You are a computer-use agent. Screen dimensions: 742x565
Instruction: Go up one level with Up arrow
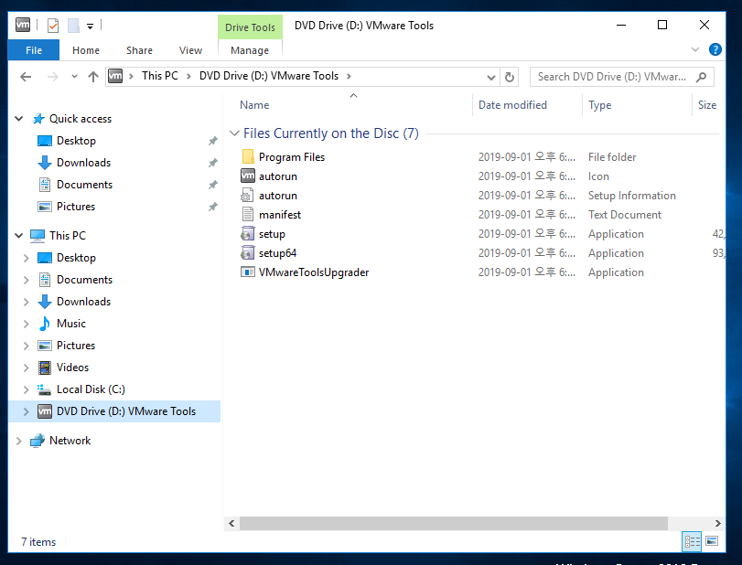point(93,77)
